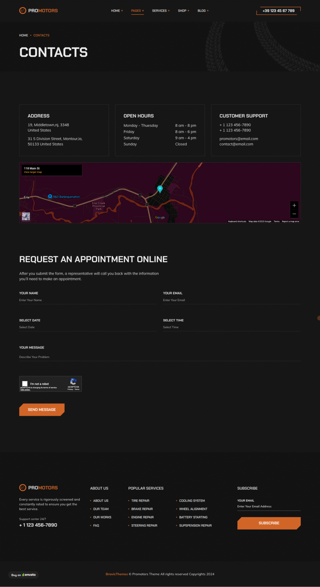Viewport: 320px width, 587px height.
Task: Click the satellite layer thumbnail on map
Action: point(26,216)
